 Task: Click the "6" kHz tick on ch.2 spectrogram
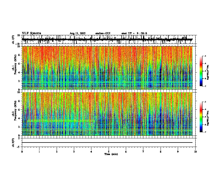(19, 110)
